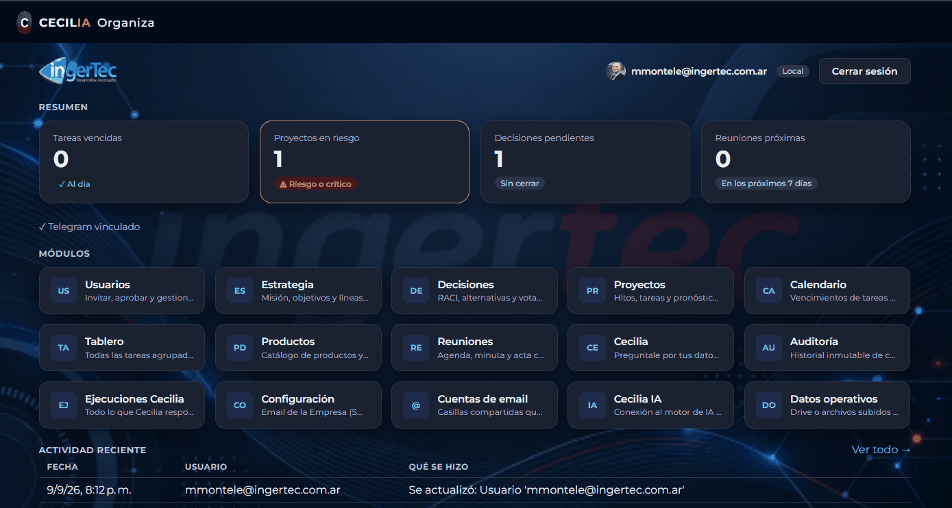This screenshot has width=952, height=508.
Task: Open the Auditoría module title
Action: pyautogui.click(x=814, y=341)
